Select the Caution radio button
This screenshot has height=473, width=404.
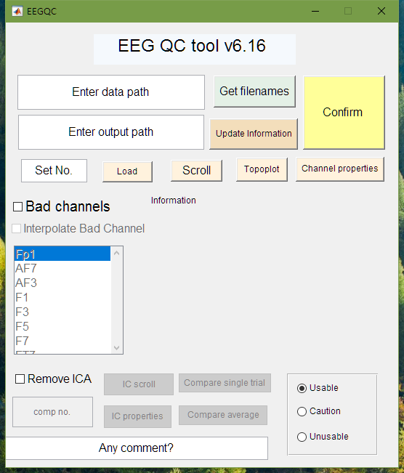tap(302, 411)
